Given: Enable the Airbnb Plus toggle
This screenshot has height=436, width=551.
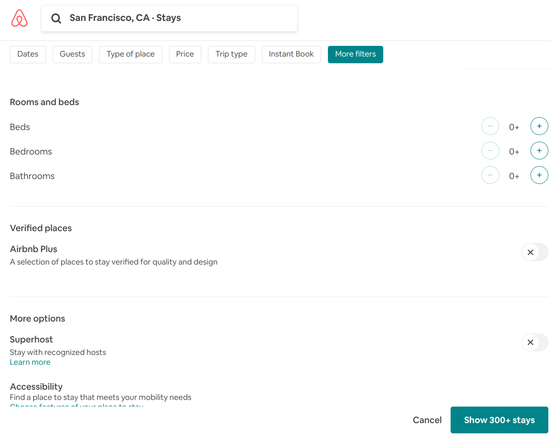Looking at the screenshot, I should [x=534, y=253].
